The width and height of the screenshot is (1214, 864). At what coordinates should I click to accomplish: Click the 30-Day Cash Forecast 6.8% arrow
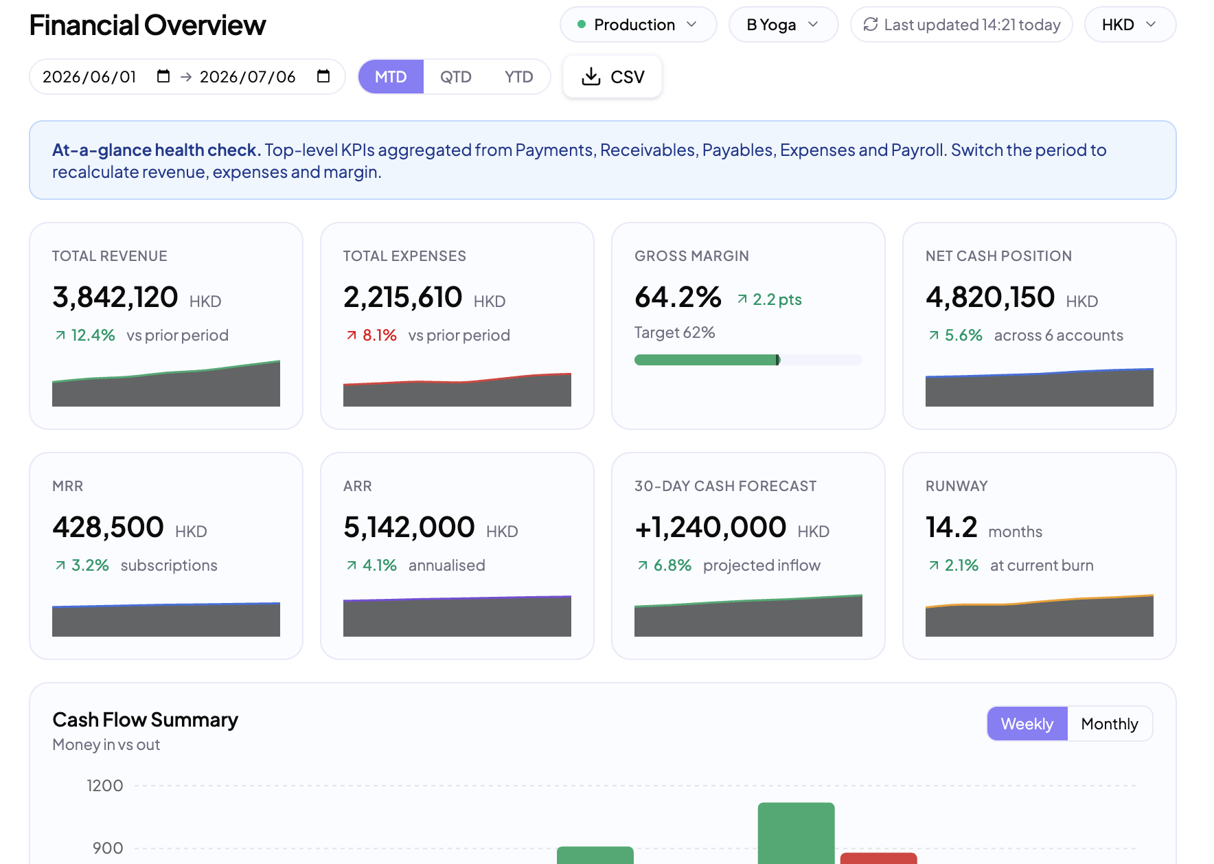pyautogui.click(x=643, y=565)
